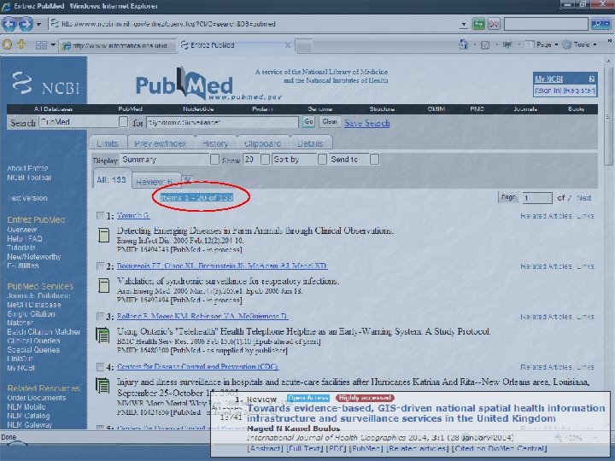The image size is (615, 461).
Task: Open the Search database dropdown
Action: click(x=123, y=122)
